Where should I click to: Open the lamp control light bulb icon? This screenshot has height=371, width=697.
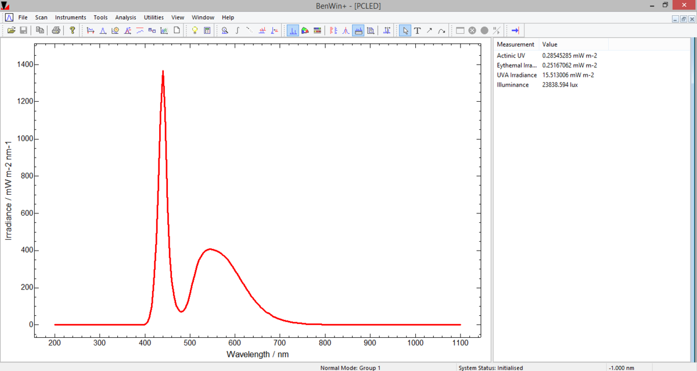(x=195, y=30)
